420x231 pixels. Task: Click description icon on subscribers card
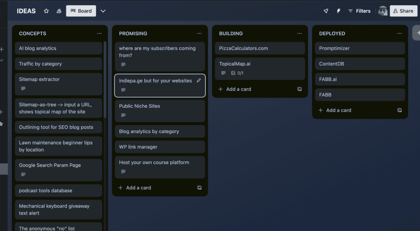coord(123,64)
